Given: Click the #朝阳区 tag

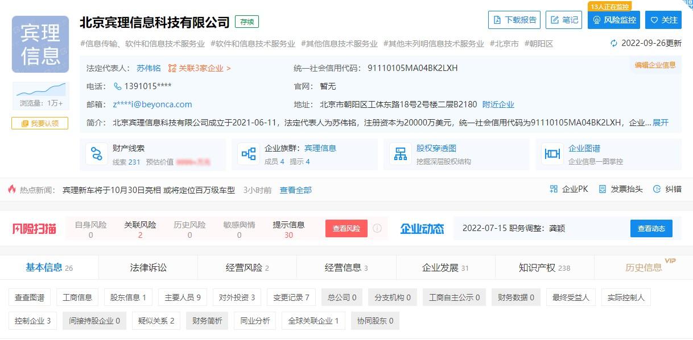Looking at the screenshot, I should 538,44.
